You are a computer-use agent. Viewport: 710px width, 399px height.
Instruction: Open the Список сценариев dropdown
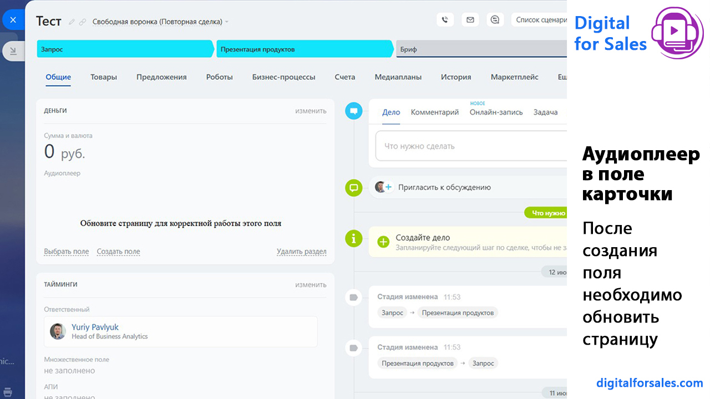[539, 20]
